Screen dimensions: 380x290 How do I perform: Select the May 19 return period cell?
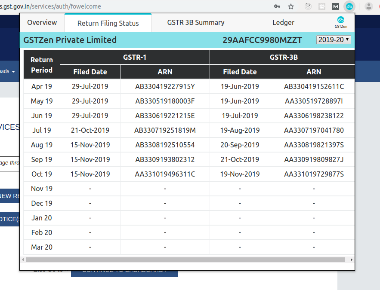point(42,101)
